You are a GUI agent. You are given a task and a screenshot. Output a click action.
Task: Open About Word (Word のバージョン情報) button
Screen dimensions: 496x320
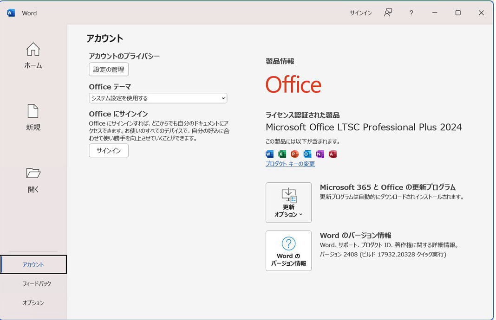pyautogui.click(x=288, y=251)
